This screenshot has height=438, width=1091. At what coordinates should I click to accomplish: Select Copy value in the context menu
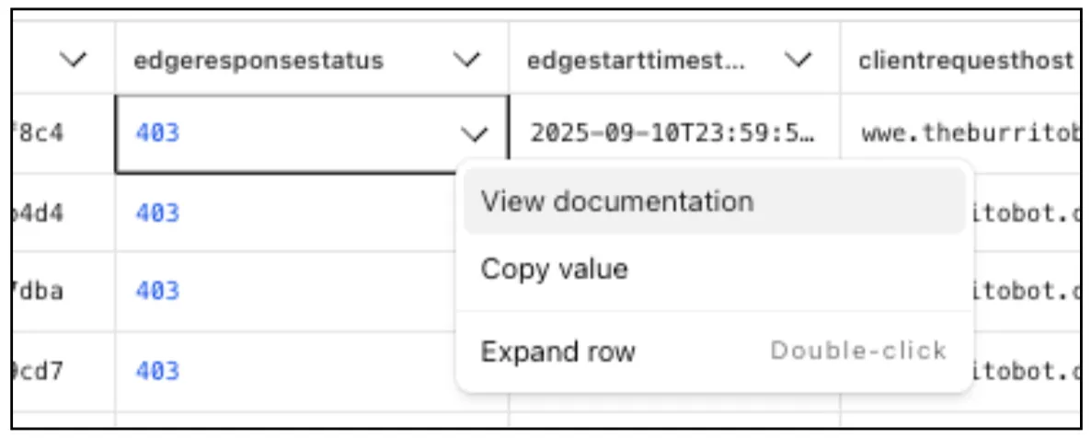coord(555,270)
